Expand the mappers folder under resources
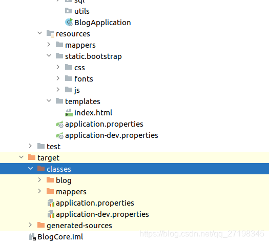 coord(49,45)
